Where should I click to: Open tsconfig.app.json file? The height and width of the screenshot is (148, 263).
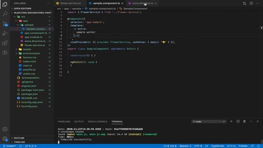(x=32, y=102)
